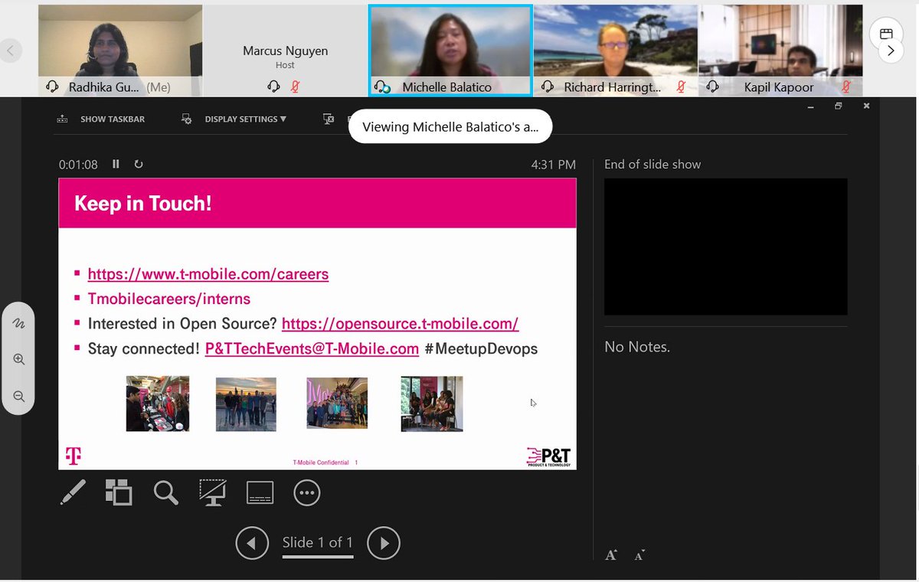Click the fourth panel photo on slide
Image resolution: width=919 pixels, height=582 pixels.
pos(432,404)
